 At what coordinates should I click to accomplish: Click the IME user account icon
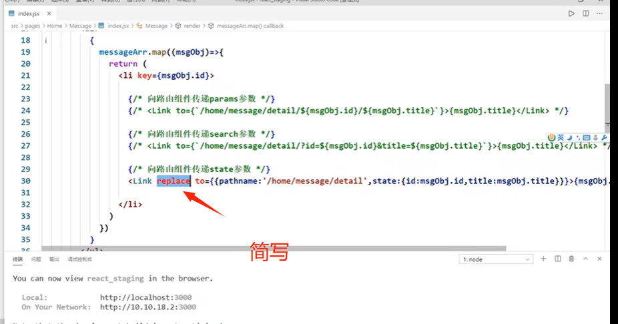pyautogui.click(x=595, y=137)
